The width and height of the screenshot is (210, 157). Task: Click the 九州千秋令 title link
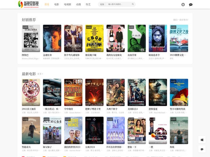pos(112,109)
